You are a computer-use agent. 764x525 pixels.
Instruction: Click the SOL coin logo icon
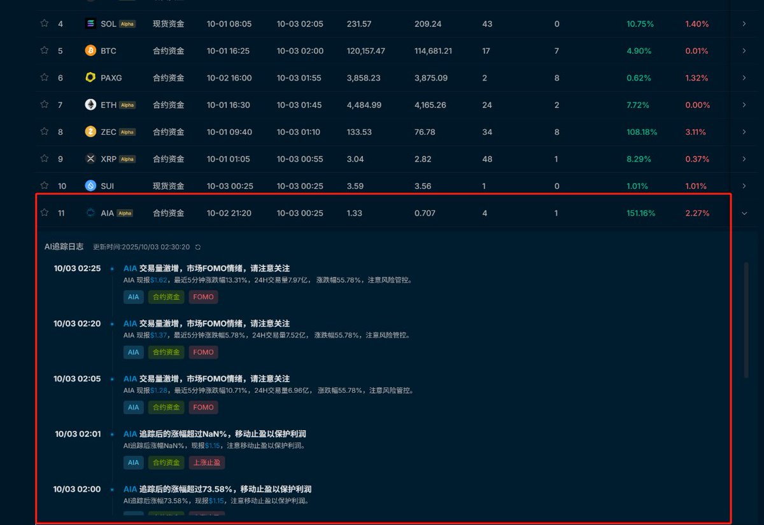pos(90,24)
